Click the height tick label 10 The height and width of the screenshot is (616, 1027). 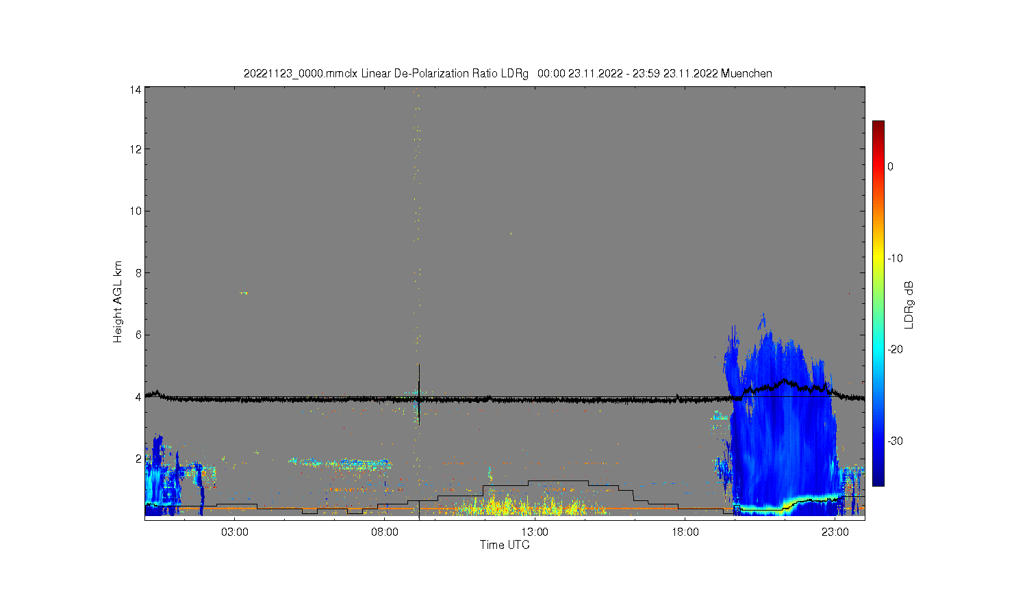pyautogui.click(x=136, y=211)
